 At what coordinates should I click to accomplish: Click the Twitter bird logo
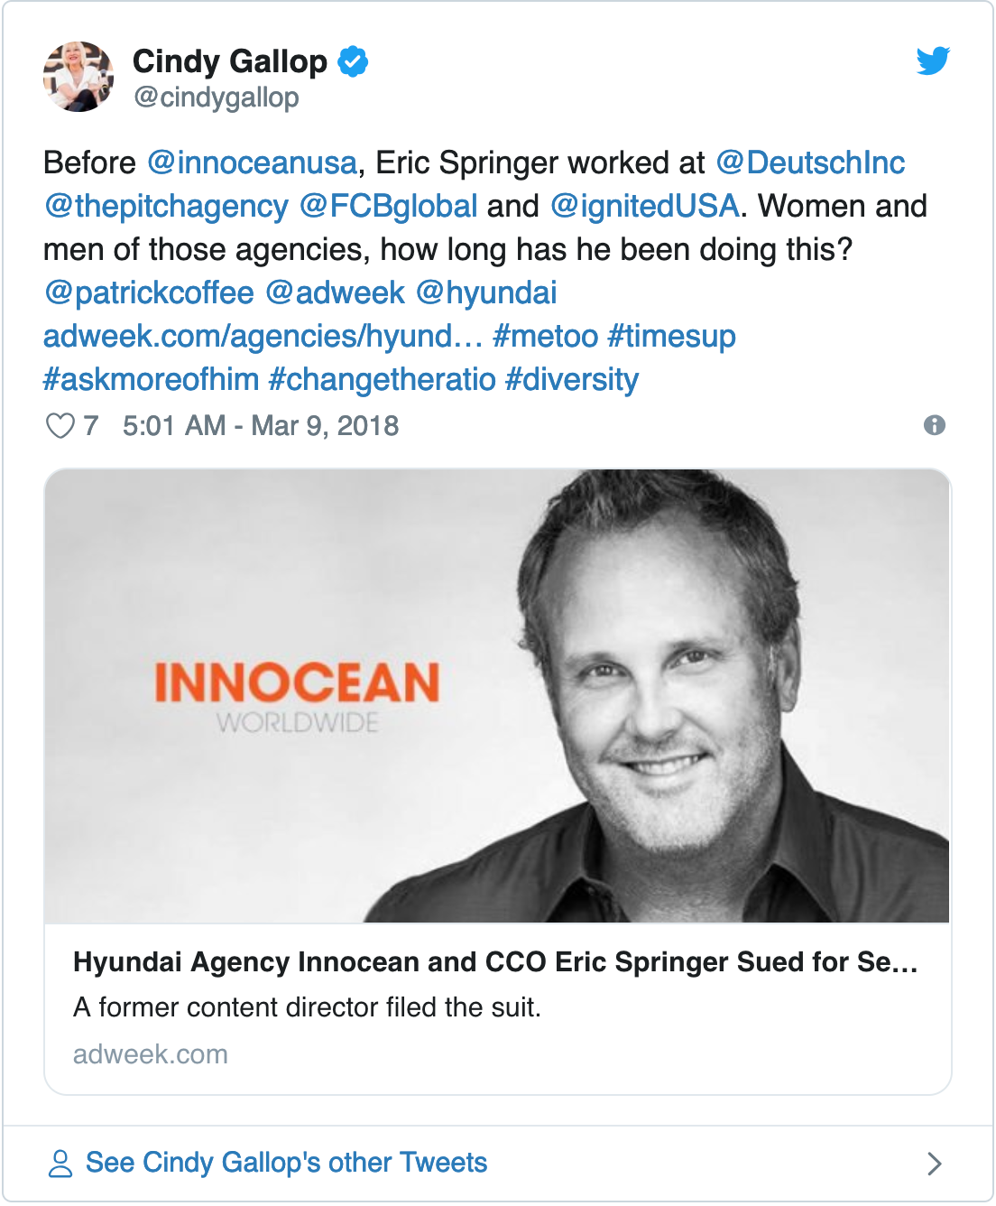coord(933,60)
